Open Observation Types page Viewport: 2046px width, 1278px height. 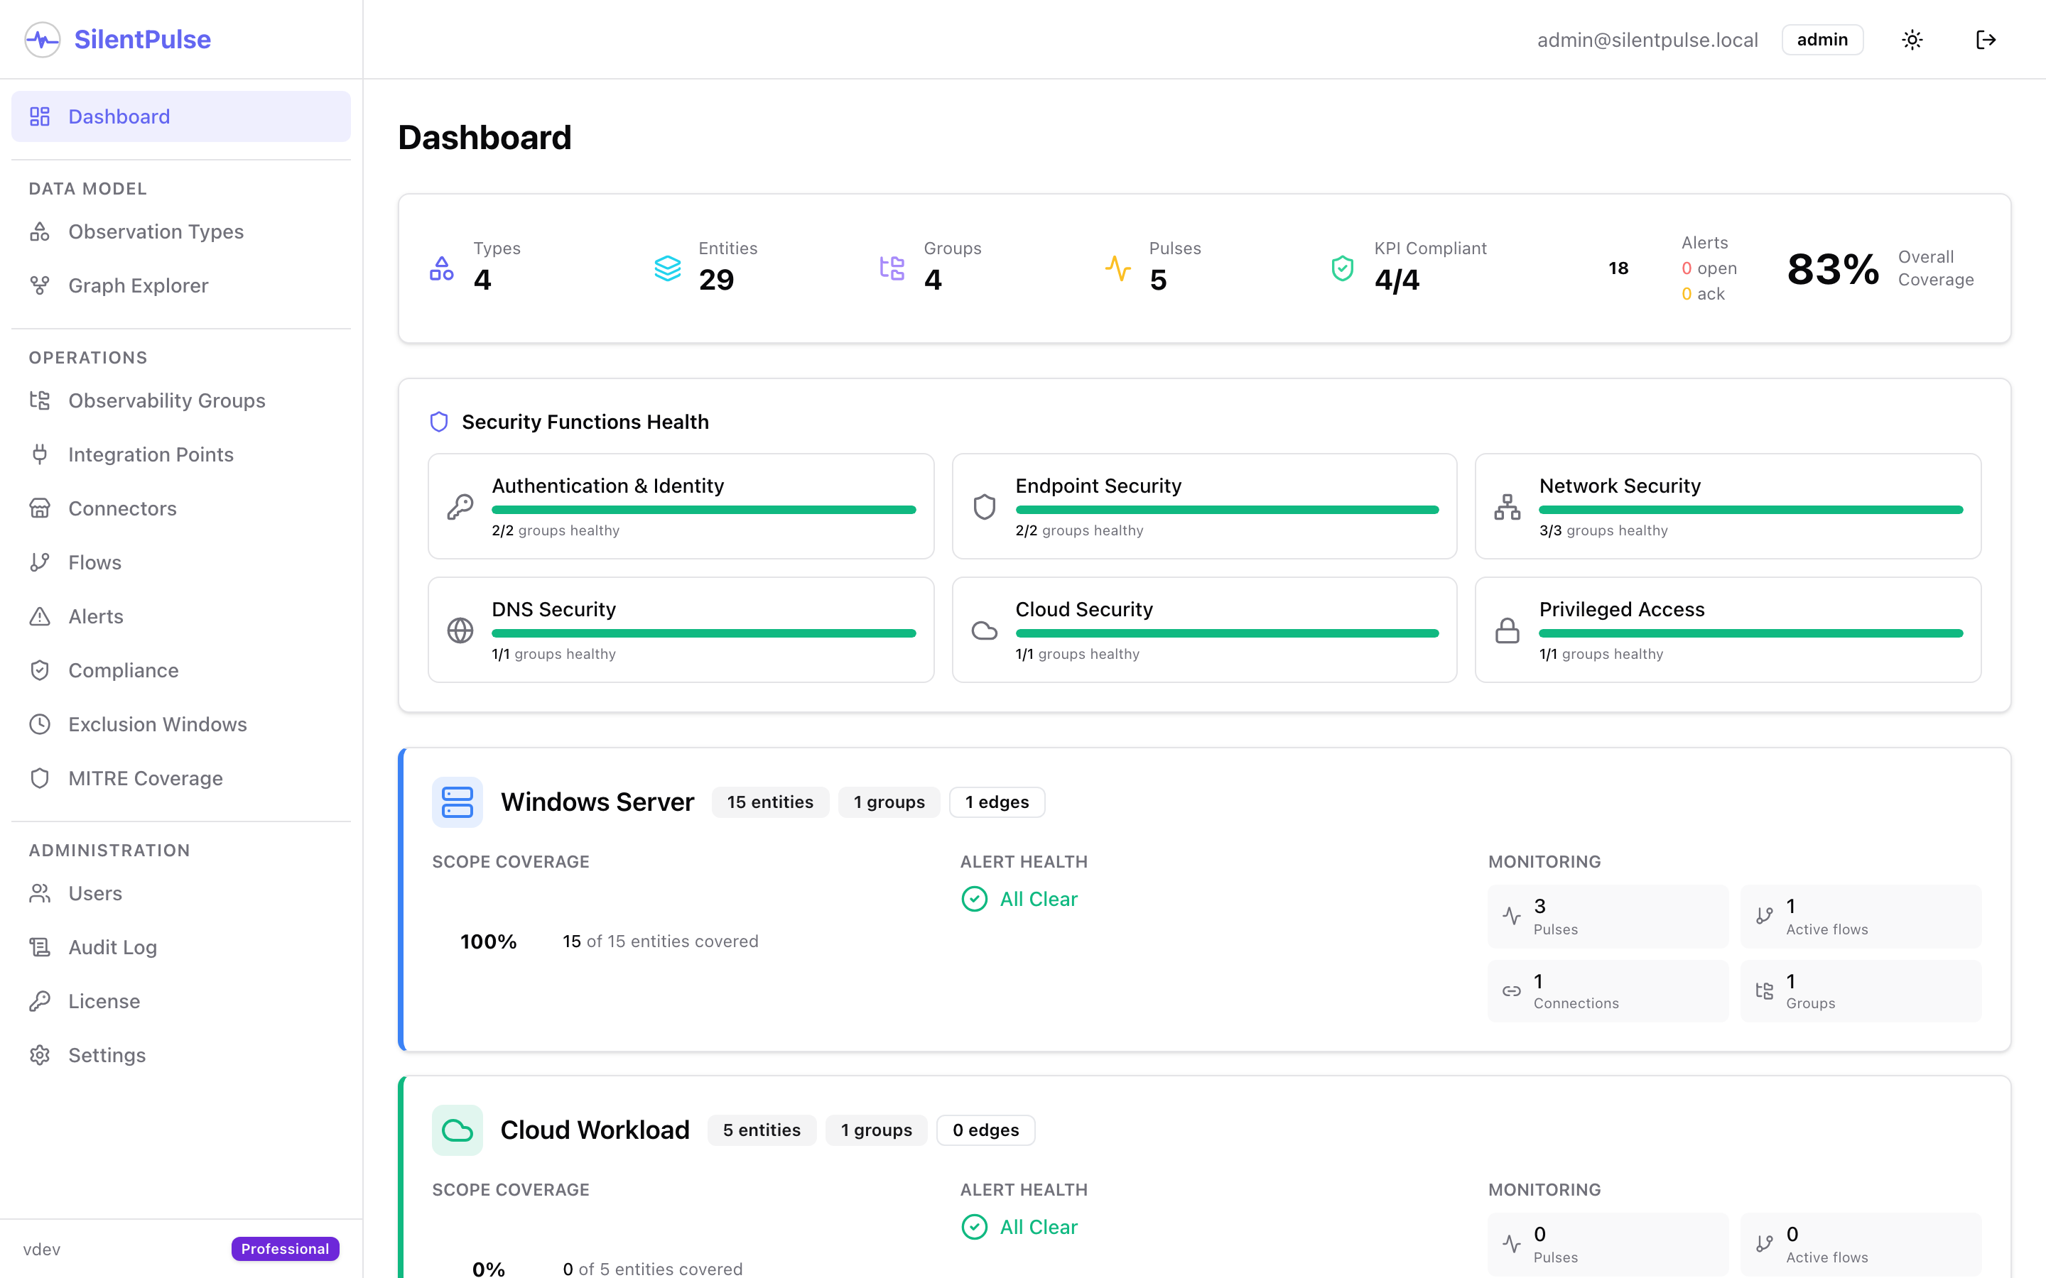tap(181, 231)
